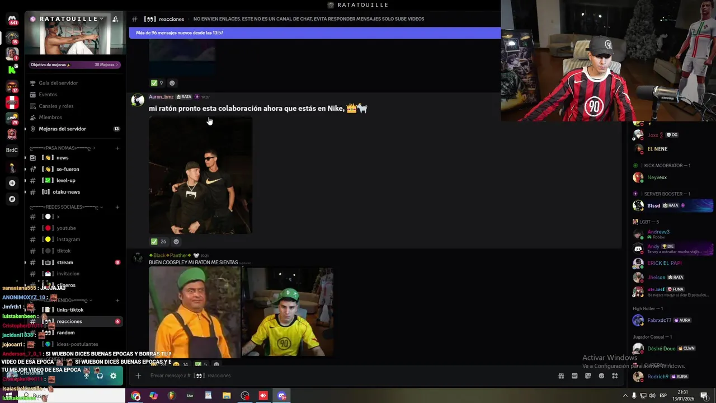Toggle the checkmark reaction with 26 votes

click(159, 242)
